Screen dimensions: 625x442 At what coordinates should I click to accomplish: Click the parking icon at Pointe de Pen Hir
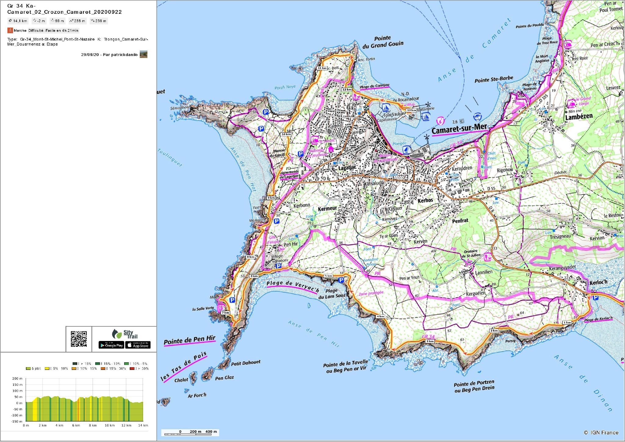(x=232, y=300)
